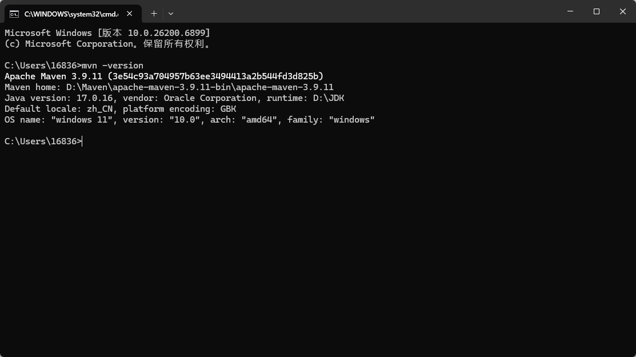Maximize the terminal window

tap(597, 11)
